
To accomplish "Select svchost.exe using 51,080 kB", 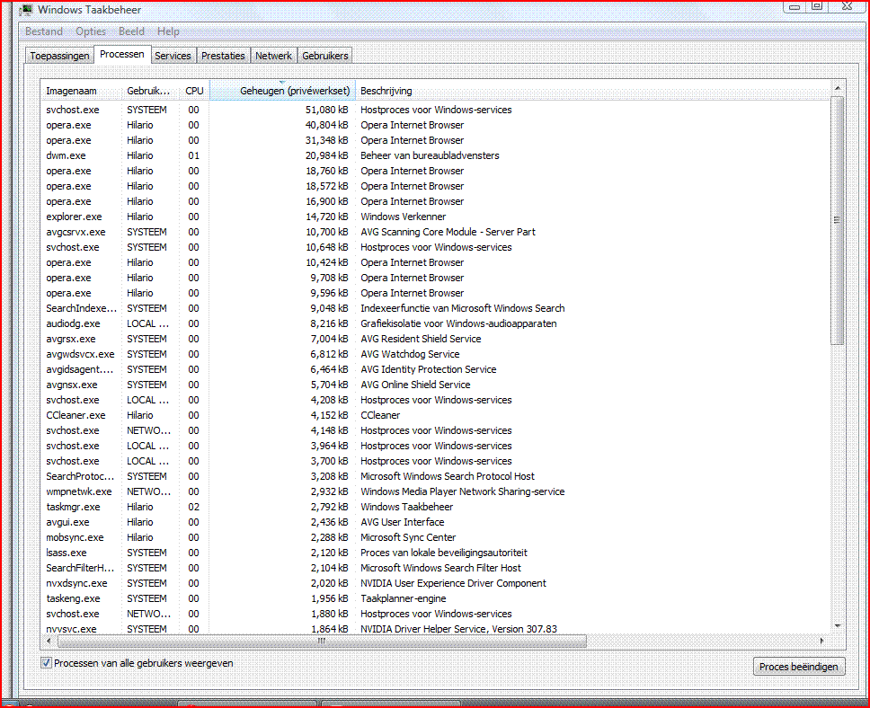I will (435, 110).
